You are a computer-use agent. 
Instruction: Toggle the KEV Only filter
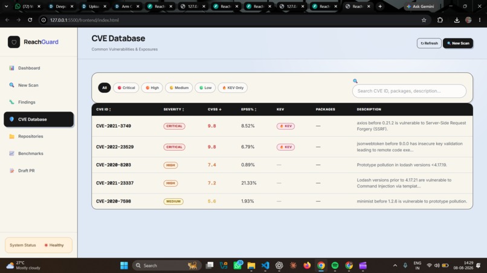pos(233,88)
